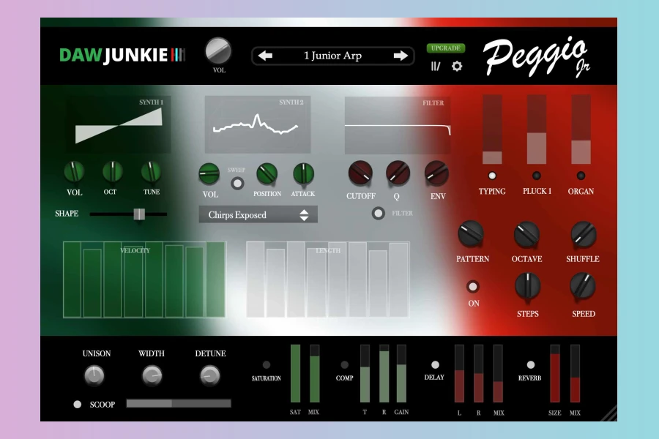Click the UNISON knob
The height and width of the screenshot is (439, 659).
94,375
